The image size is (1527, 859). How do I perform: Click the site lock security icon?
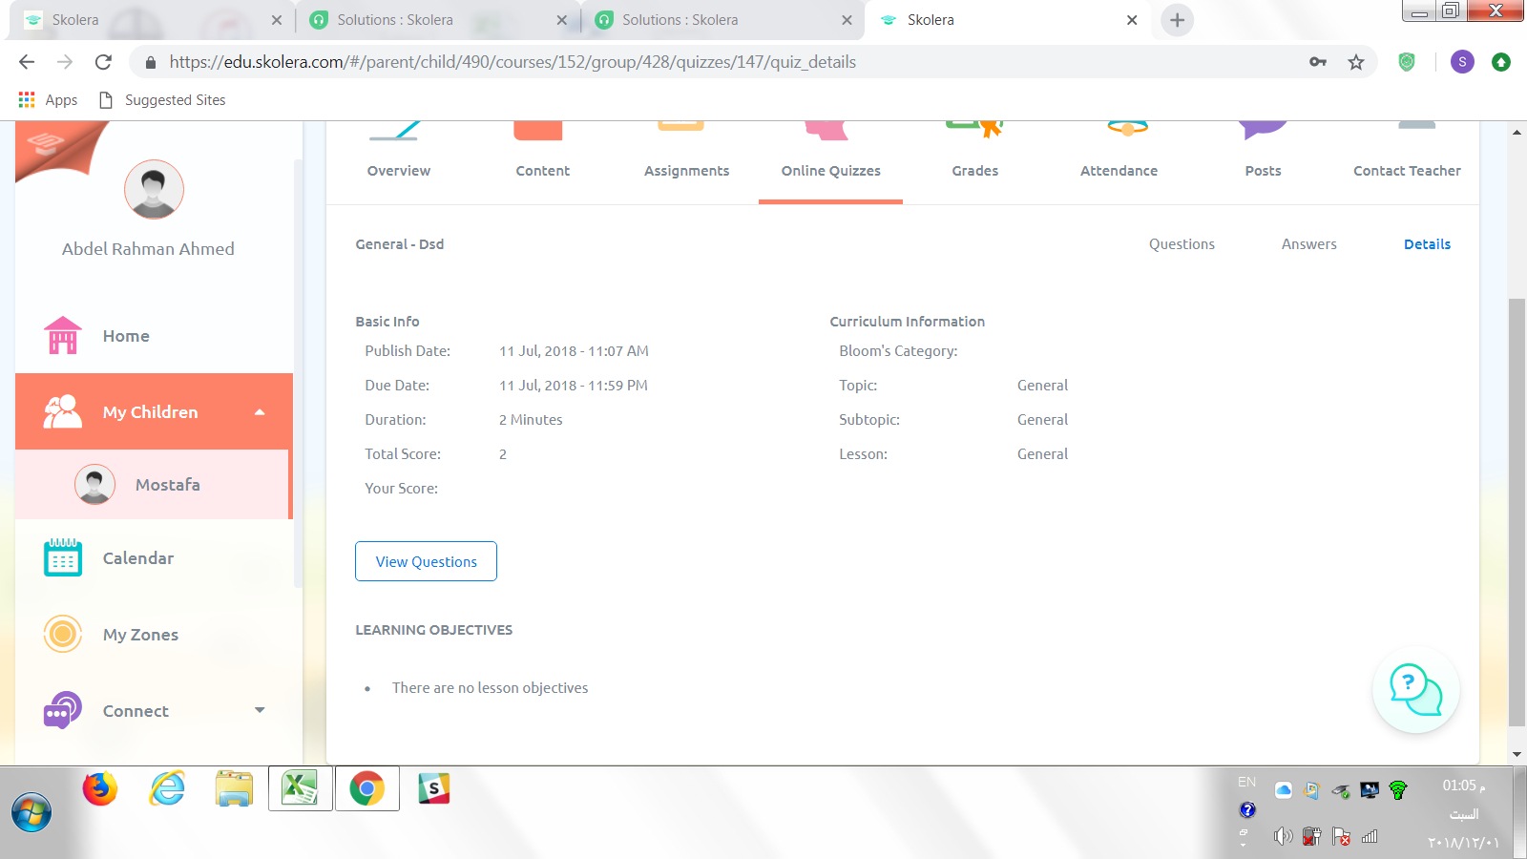(x=150, y=62)
